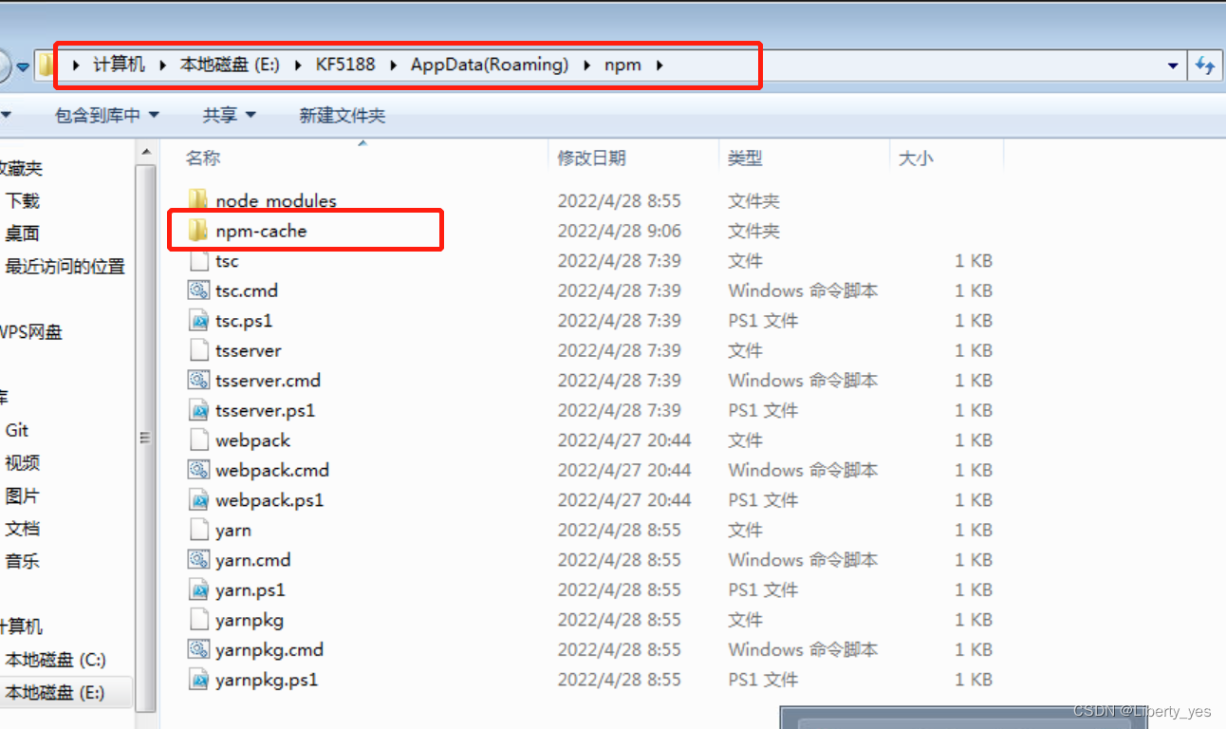Select the tsc file icon

coord(198,261)
